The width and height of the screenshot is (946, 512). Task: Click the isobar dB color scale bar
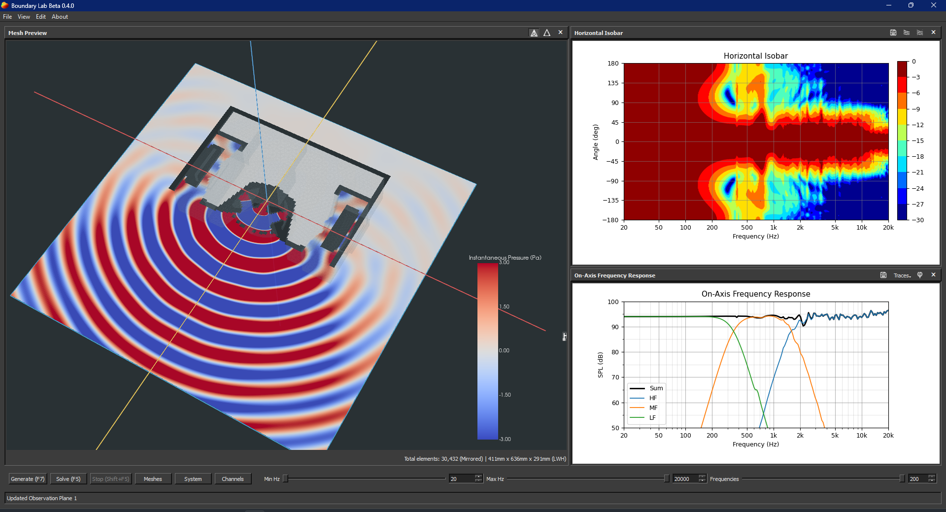click(x=902, y=140)
